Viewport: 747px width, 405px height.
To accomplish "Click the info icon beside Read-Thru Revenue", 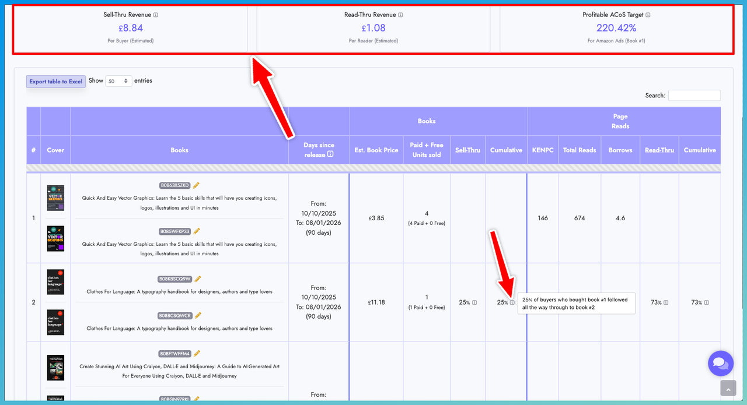I will [400, 15].
